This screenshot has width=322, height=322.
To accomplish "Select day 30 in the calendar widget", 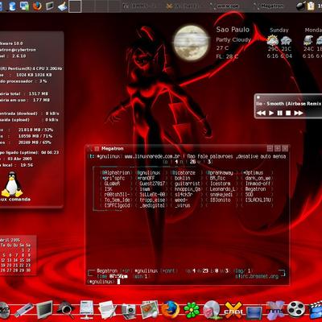I will click(x=28, y=270).
